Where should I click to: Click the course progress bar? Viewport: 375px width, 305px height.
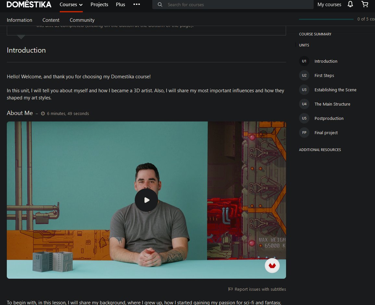click(x=326, y=19)
